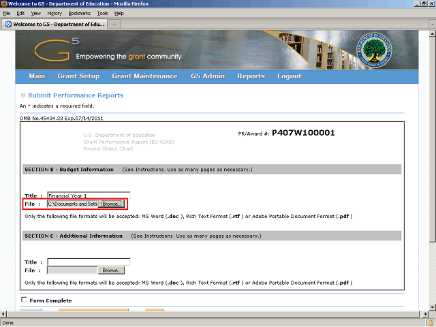Select the Welcome to G5 browser tab

[x=54, y=25]
